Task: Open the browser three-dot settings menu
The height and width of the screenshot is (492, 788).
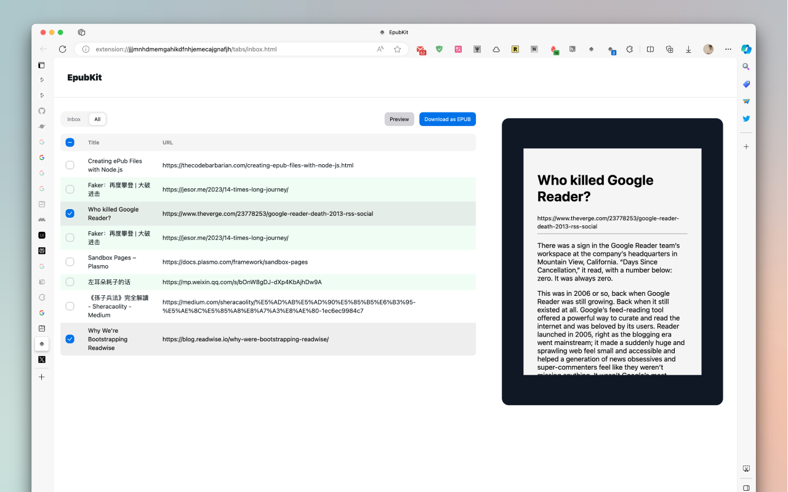Action: pyautogui.click(x=728, y=49)
